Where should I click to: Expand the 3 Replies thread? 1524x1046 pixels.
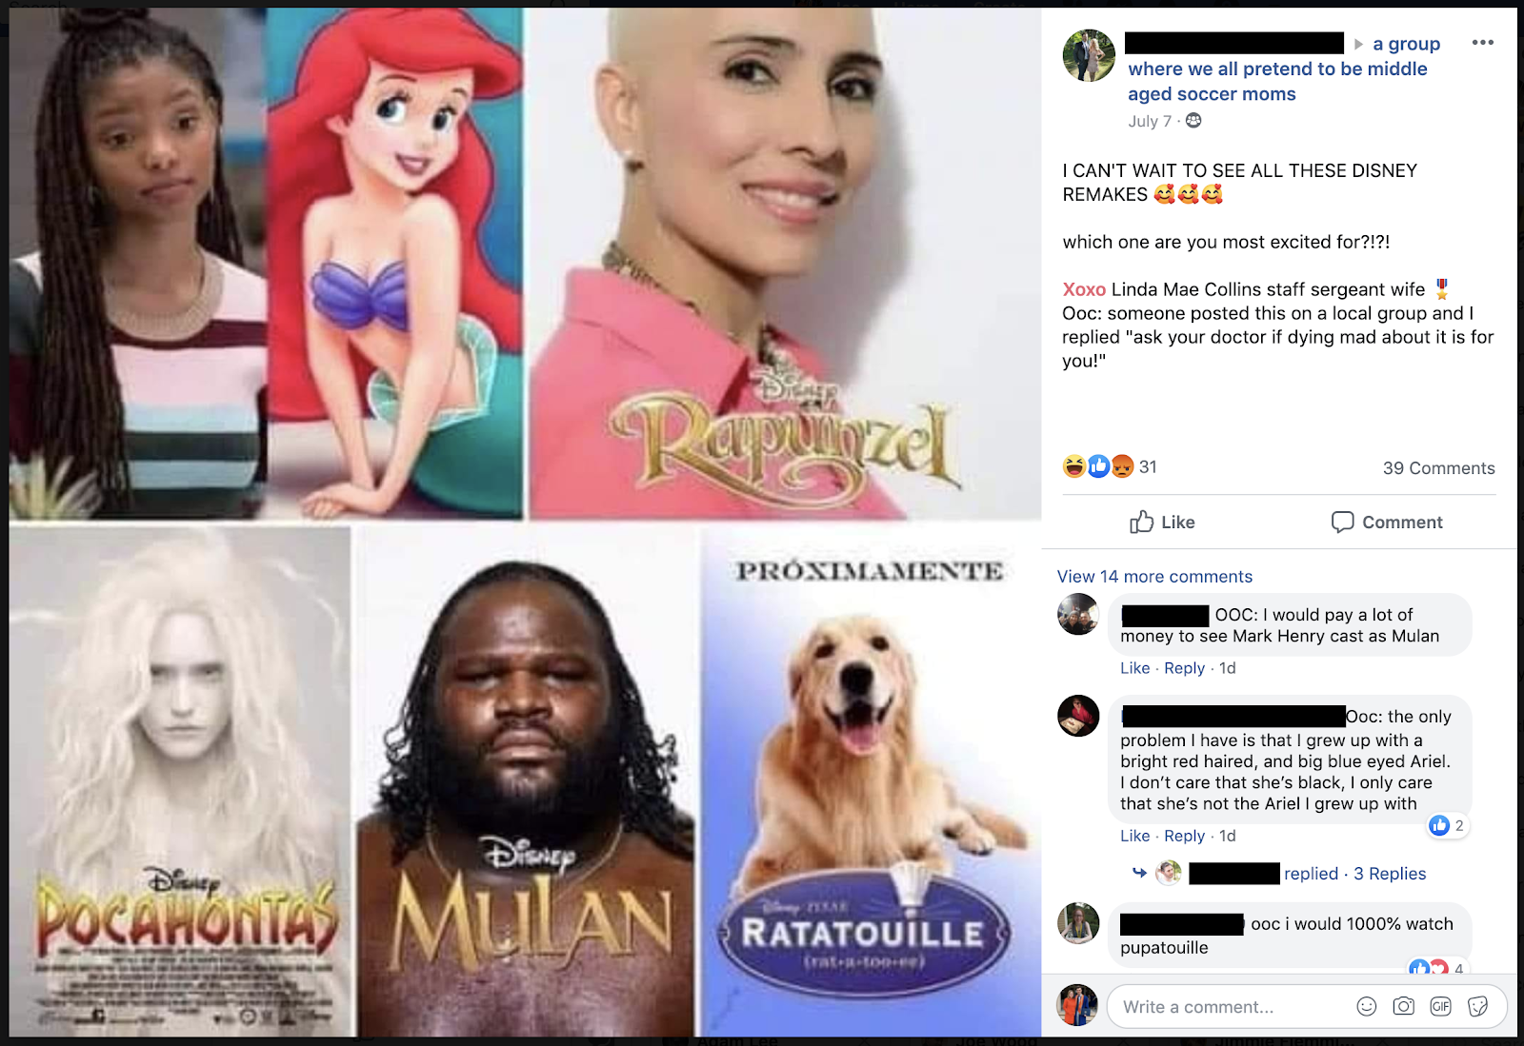tap(1390, 874)
